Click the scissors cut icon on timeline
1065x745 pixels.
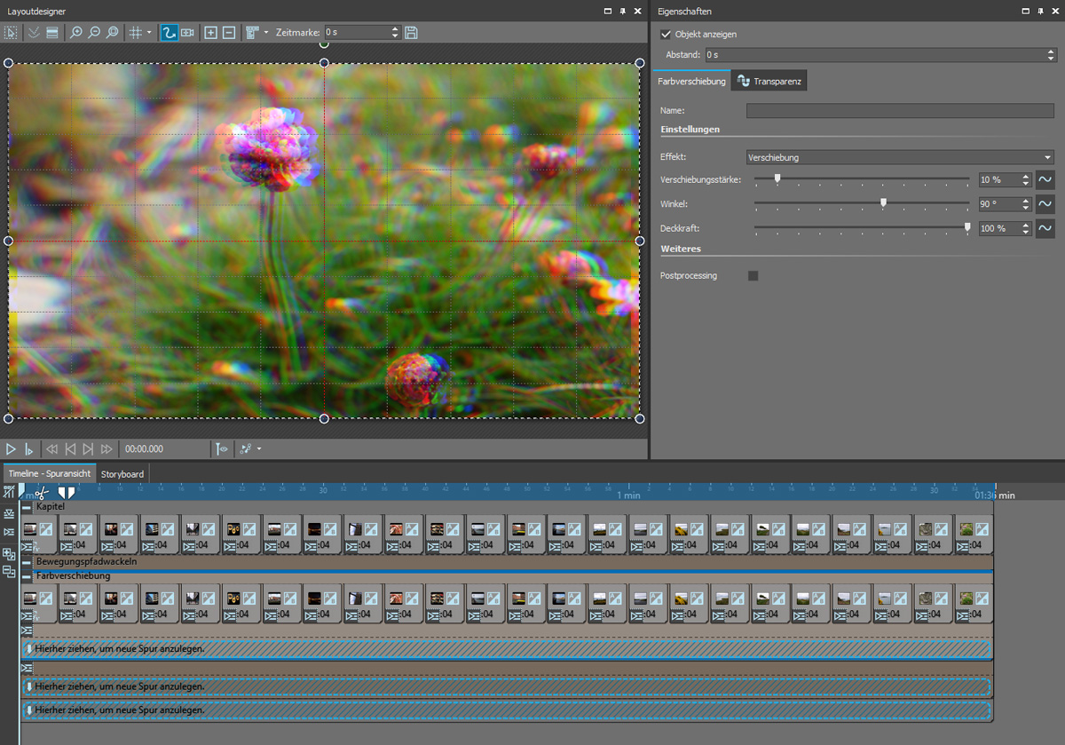click(42, 491)
